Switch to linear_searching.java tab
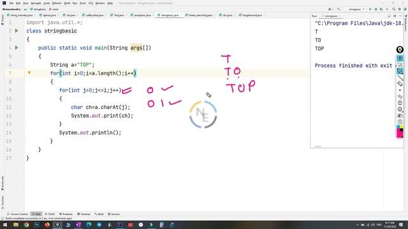 point(200,15)
